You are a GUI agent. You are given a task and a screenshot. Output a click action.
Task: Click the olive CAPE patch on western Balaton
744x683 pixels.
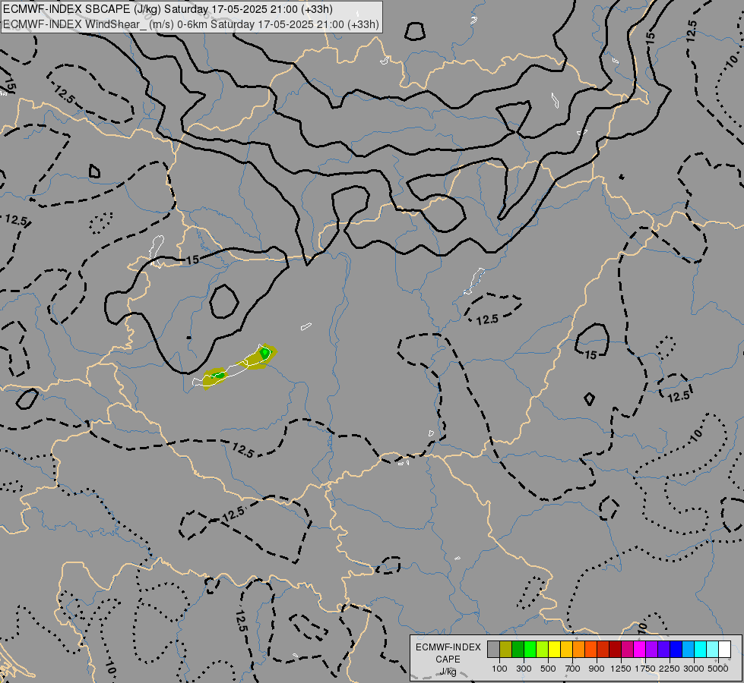point(214,378)
